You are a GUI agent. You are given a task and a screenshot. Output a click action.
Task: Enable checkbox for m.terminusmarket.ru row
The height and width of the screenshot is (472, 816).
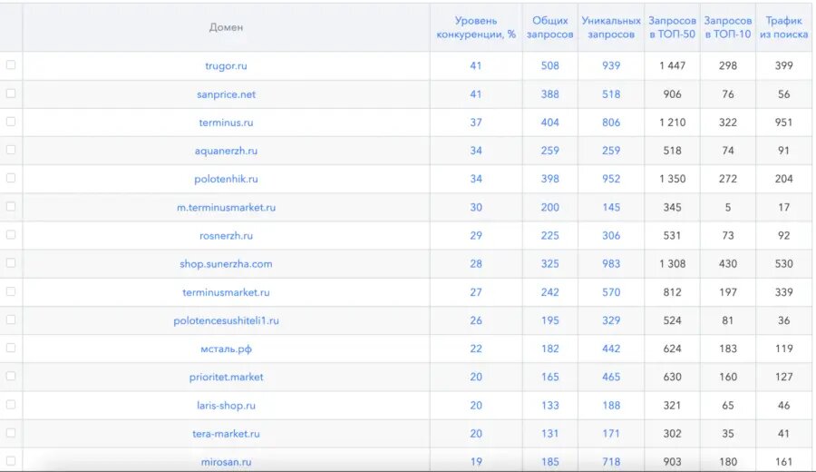click(10, 206)
